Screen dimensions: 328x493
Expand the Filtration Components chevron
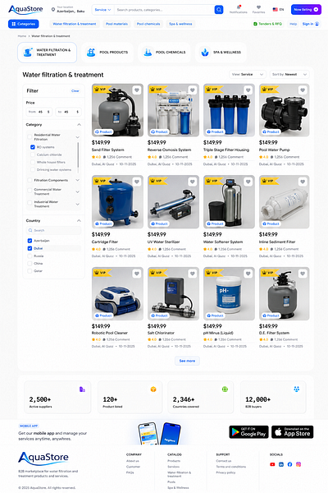(x=78, y=180)
